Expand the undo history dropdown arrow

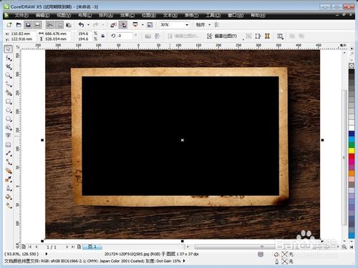[x=88, y=25]
